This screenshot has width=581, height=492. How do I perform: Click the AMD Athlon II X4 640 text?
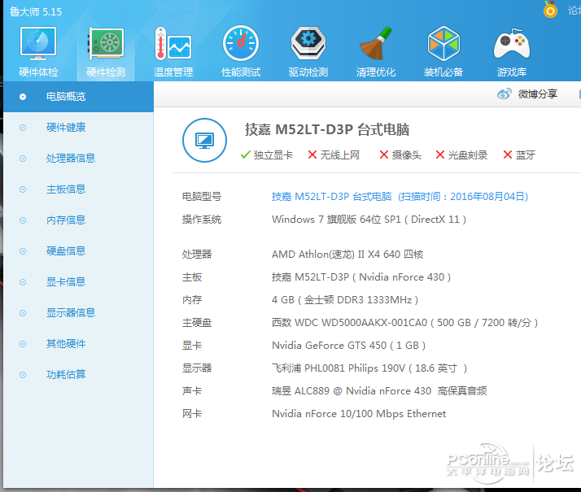pyautogui.click(x=347, y=255)
